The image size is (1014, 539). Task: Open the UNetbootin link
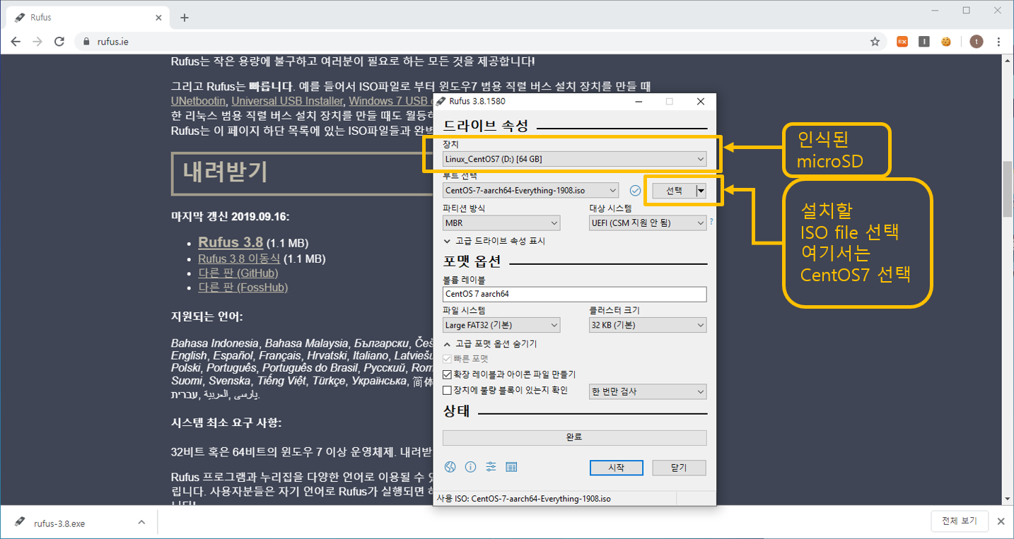tap(198, 101)
